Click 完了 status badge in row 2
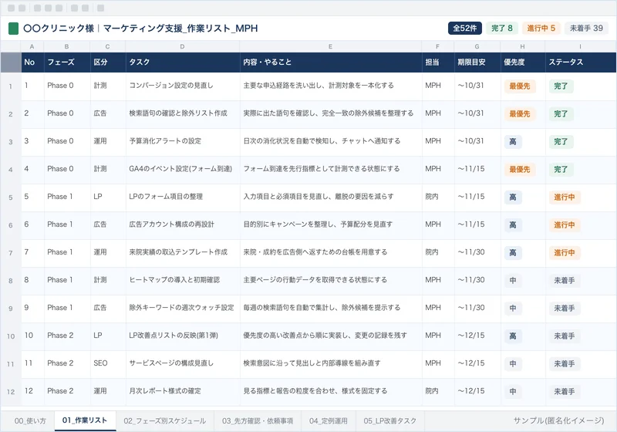This screenshot has height=432, width=617. (561, 114)
